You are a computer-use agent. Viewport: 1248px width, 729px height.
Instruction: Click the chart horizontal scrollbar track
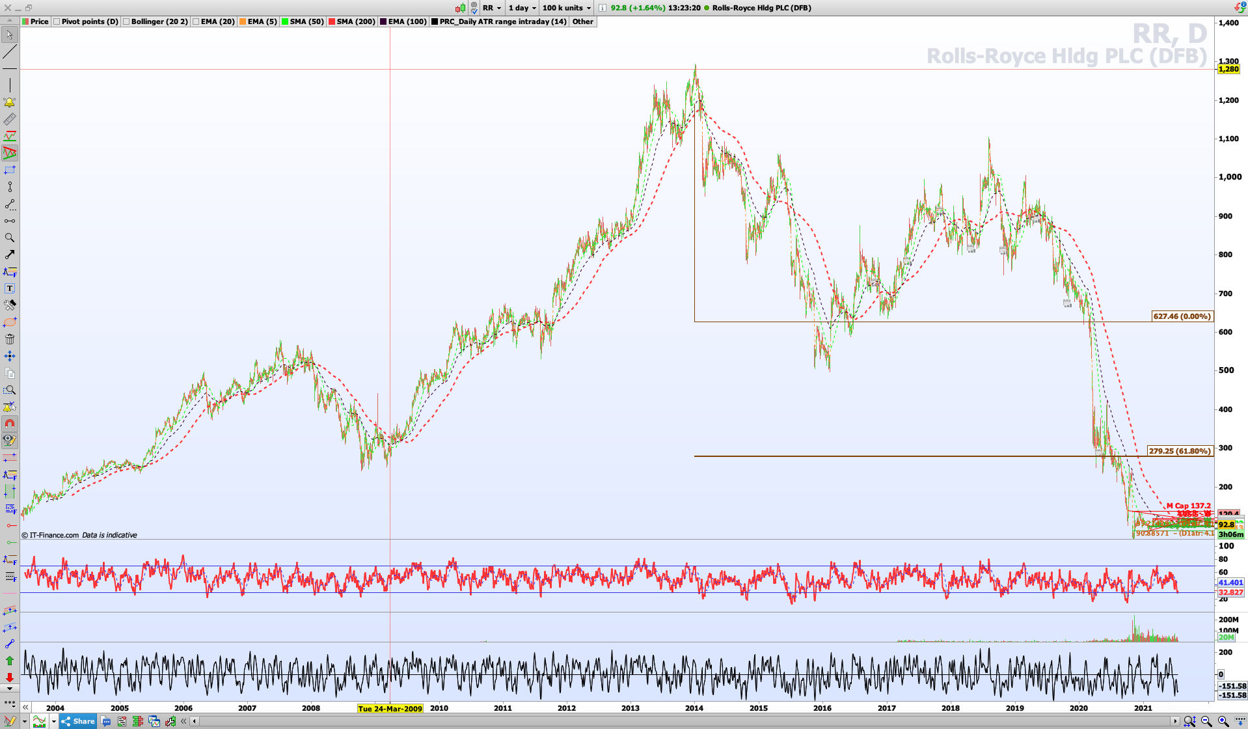tap(685, 721)
